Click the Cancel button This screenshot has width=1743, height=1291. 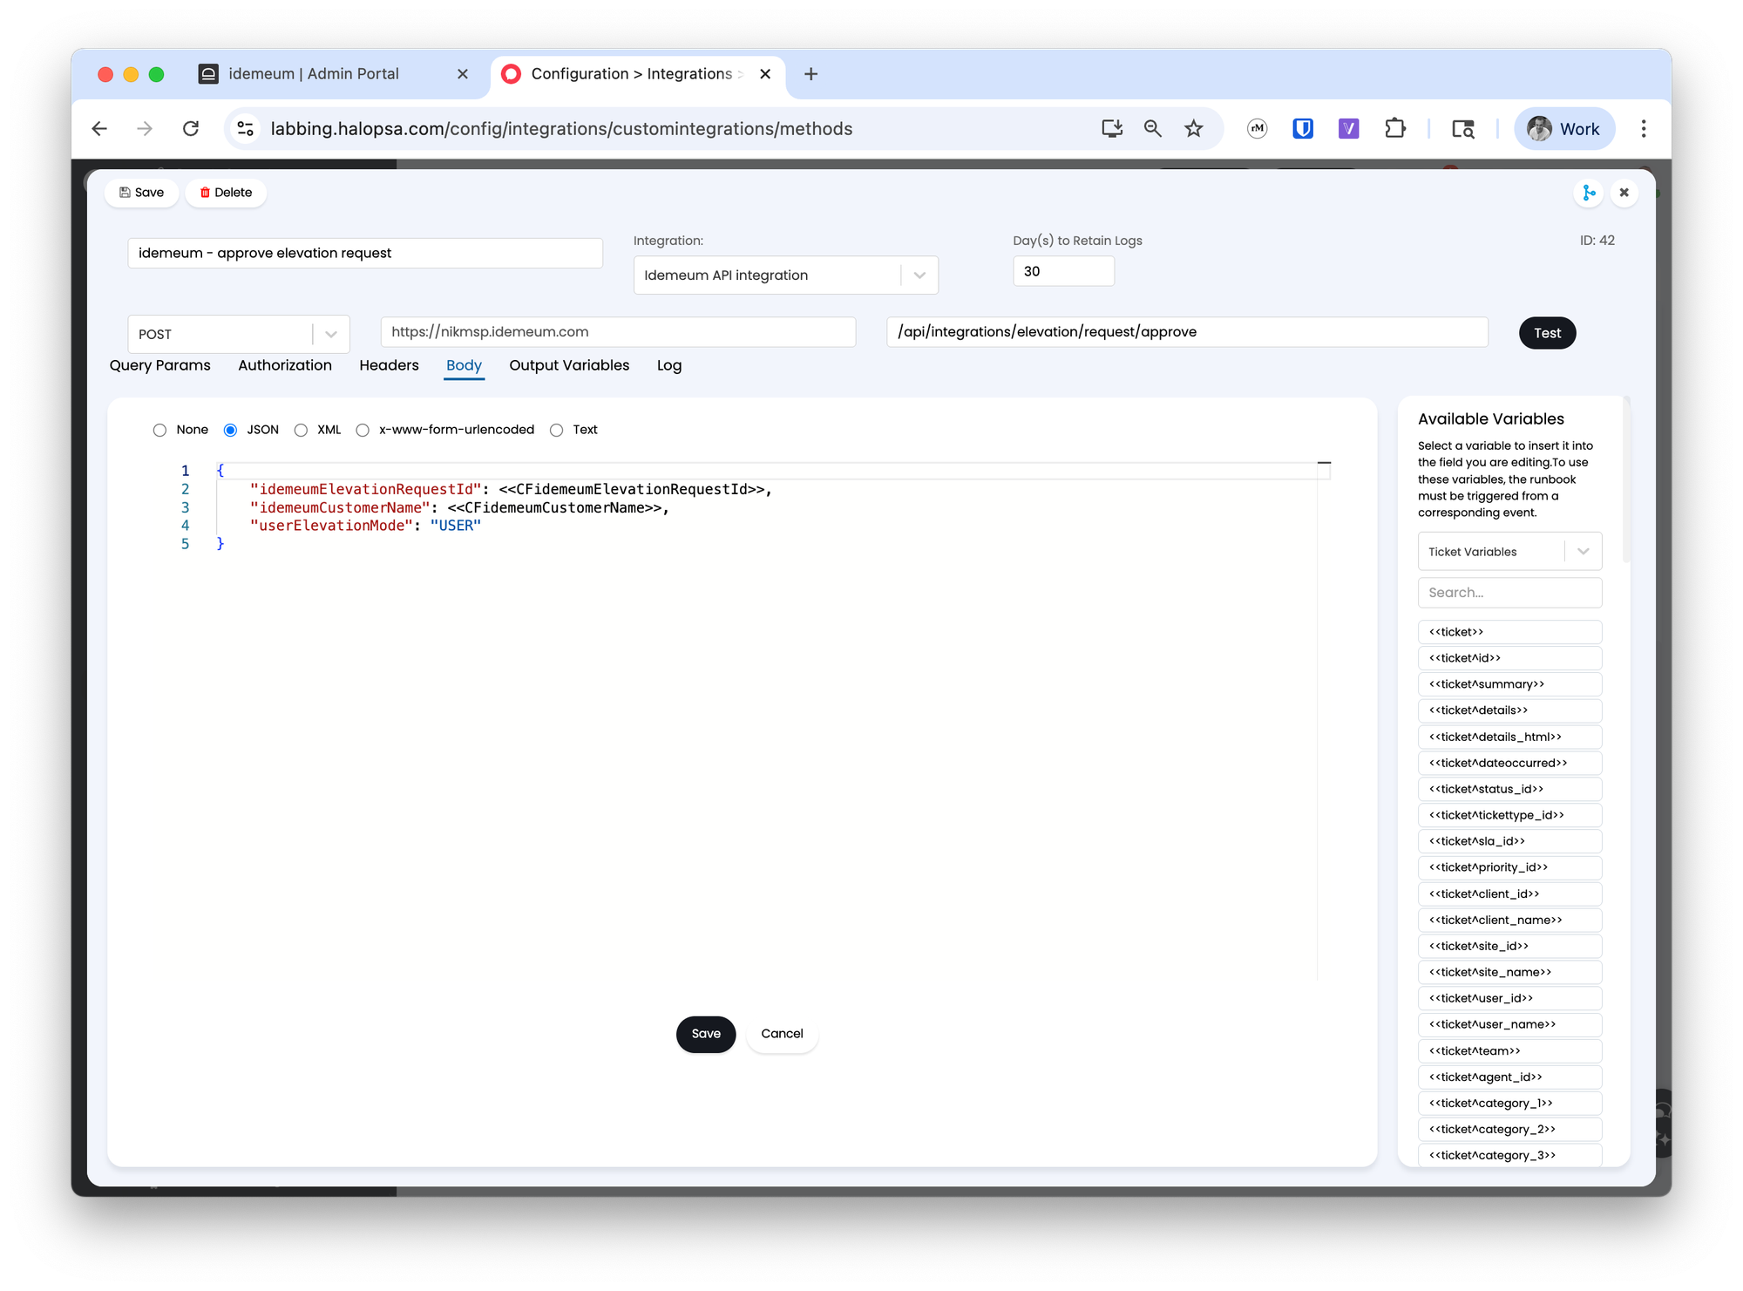(782, 1034)
